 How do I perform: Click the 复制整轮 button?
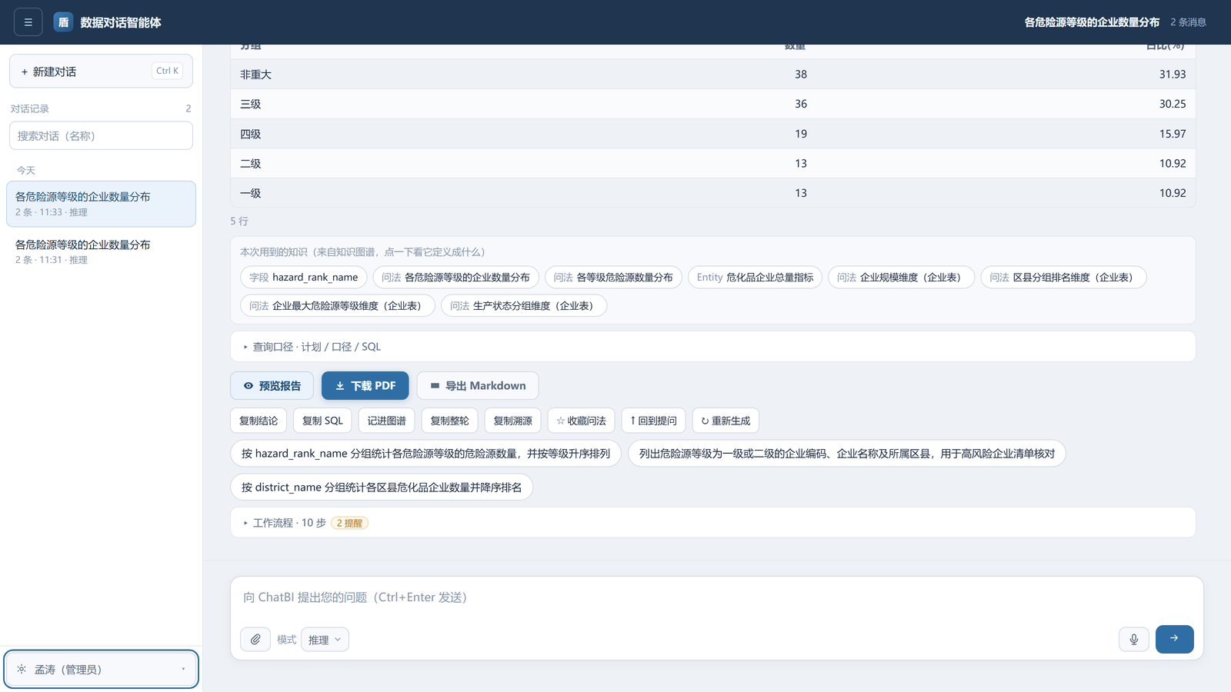point(449,421)
